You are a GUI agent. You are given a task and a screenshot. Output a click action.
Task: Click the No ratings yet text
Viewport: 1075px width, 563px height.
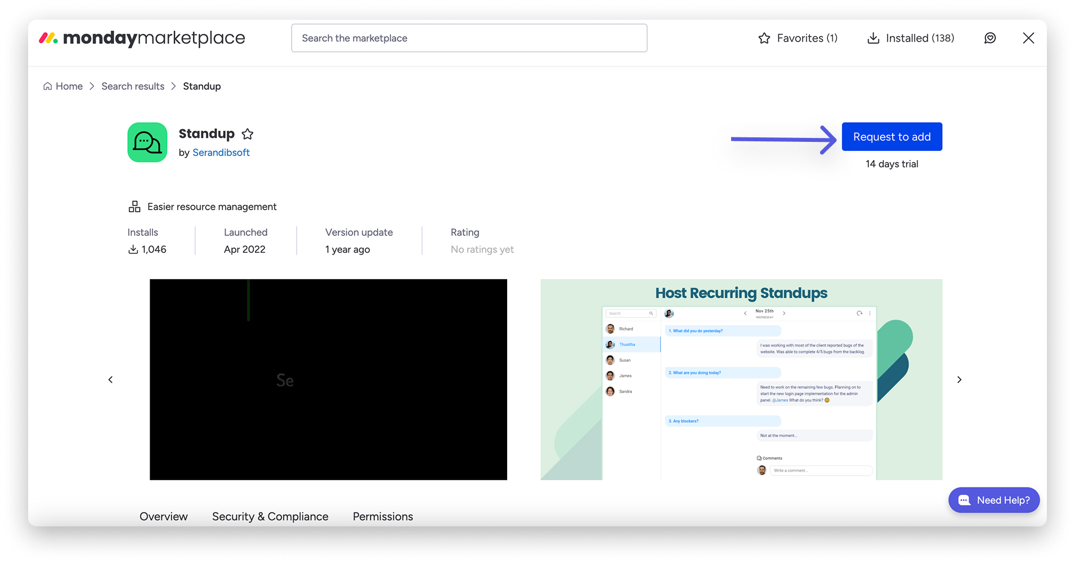coord(482,249)
